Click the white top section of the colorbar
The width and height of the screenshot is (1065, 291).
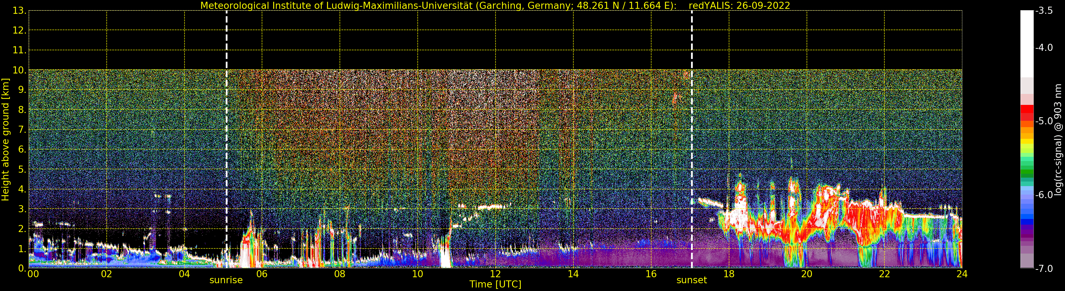1027,44
